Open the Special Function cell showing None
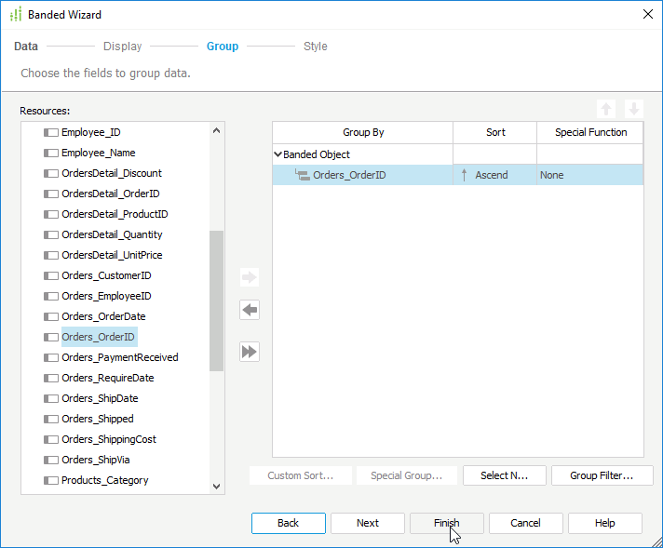The image size is (663, 548). (589, 175)
